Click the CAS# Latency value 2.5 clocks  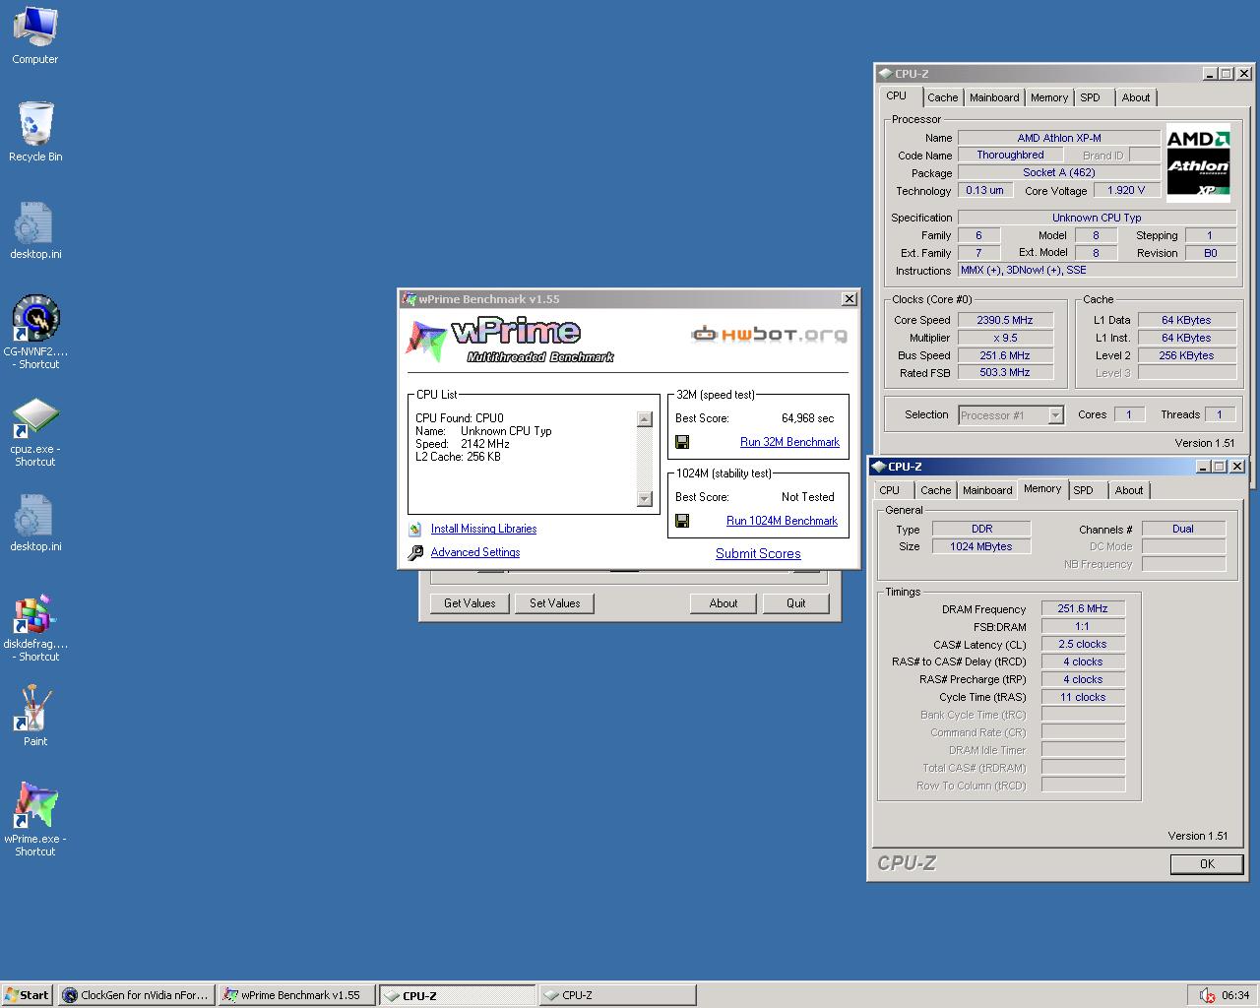[1083, 644]
